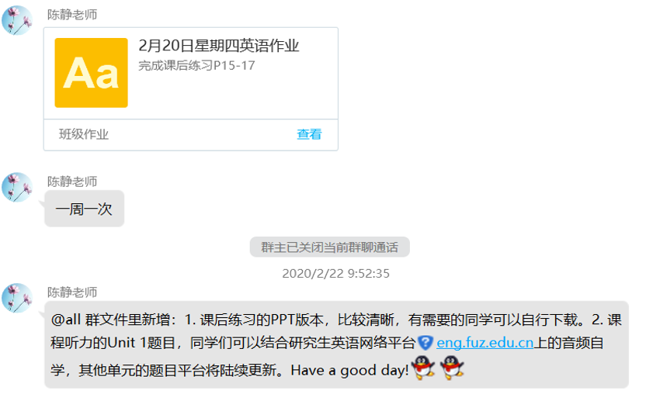Click the @all mention in the message
The image size is (653, 394).
coord(65,320)
